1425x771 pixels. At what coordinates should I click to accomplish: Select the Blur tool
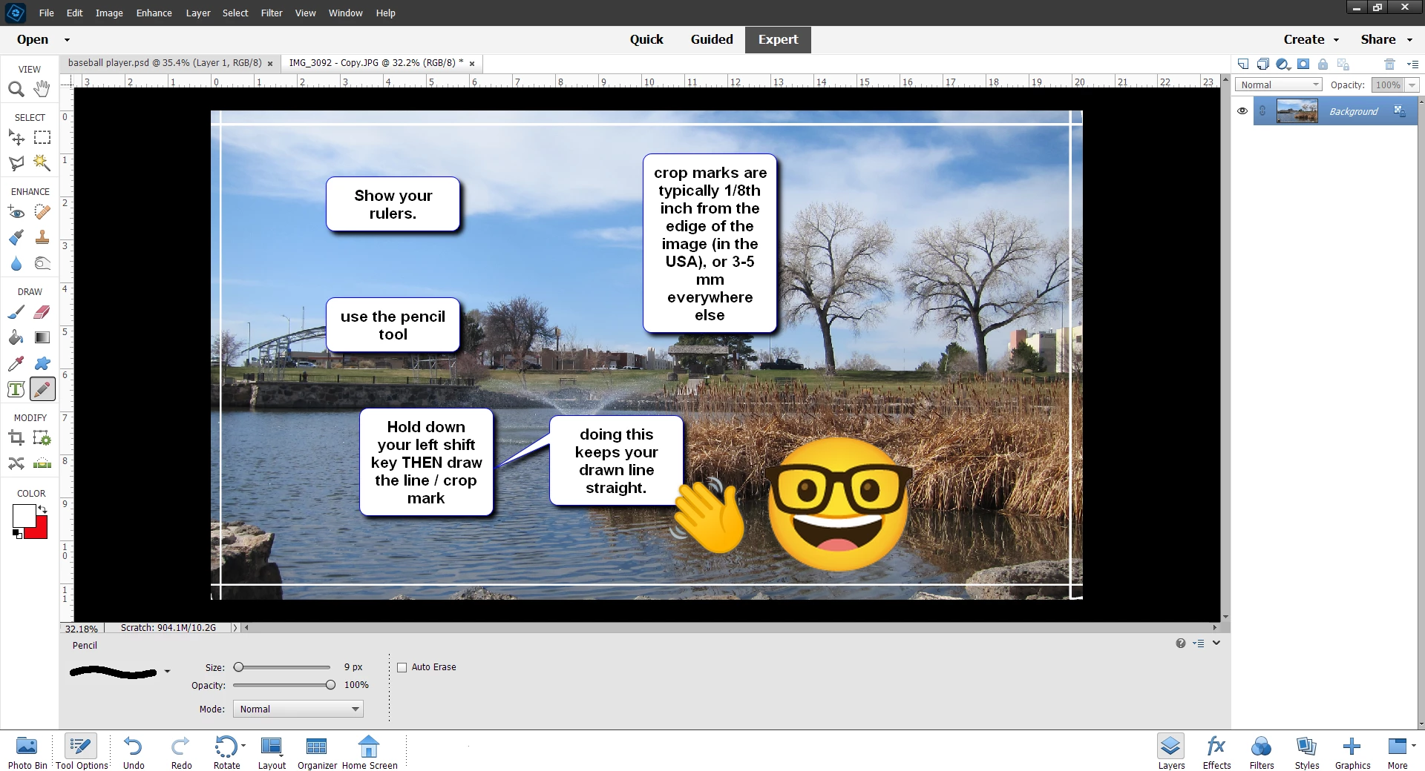point(16,263)
